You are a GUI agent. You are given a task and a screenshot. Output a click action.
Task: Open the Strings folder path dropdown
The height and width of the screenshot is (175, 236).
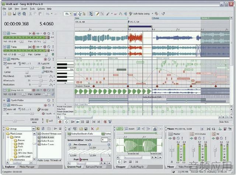(34, 129)
